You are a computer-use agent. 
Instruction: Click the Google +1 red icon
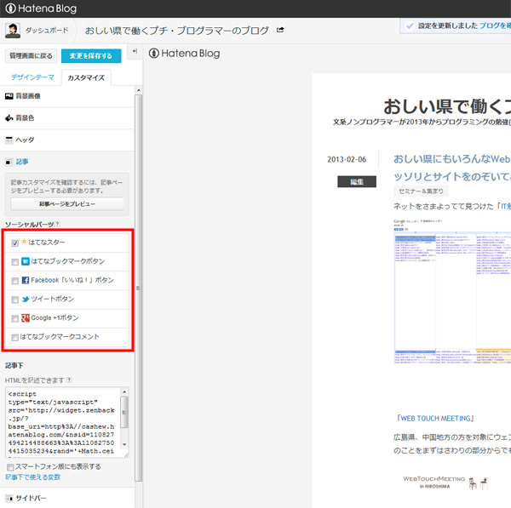[26, 318]
